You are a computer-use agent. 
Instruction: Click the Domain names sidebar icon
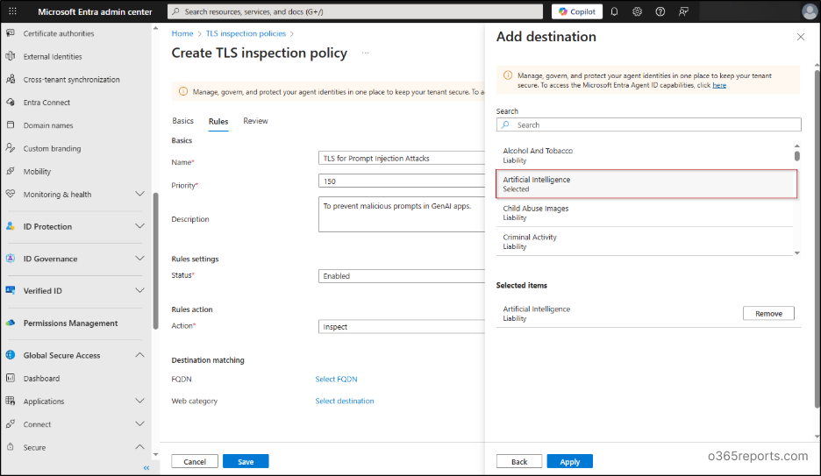[11, 125]
